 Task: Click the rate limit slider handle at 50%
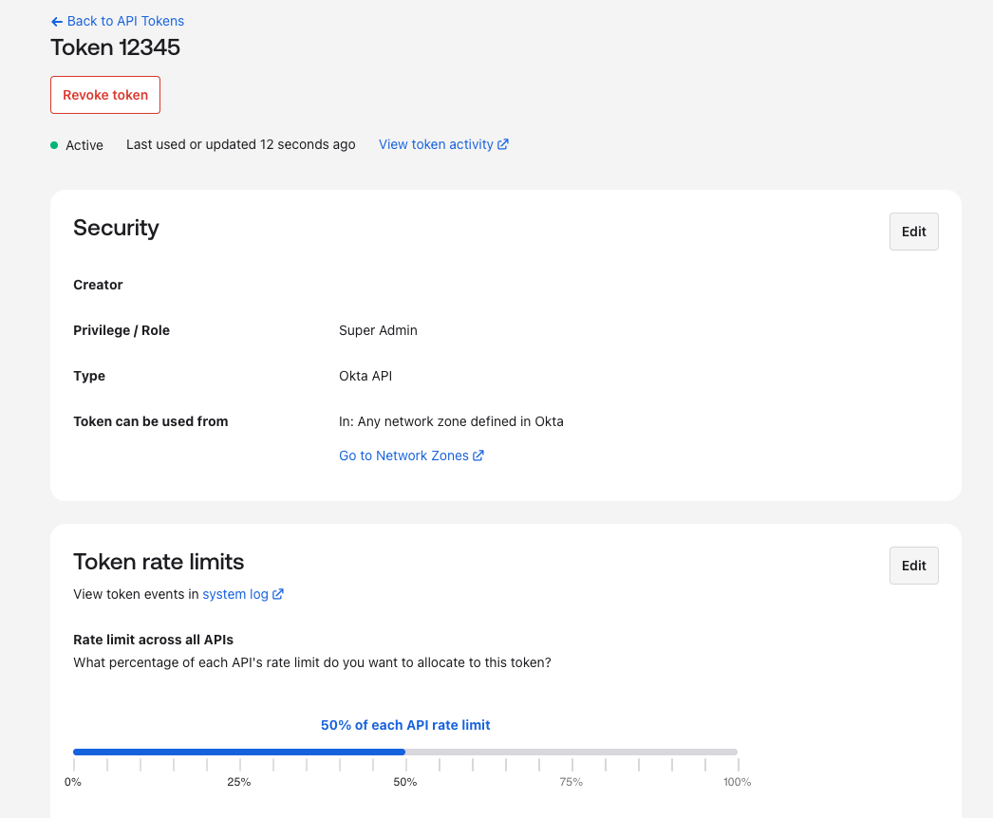click(x=405, y=752)
